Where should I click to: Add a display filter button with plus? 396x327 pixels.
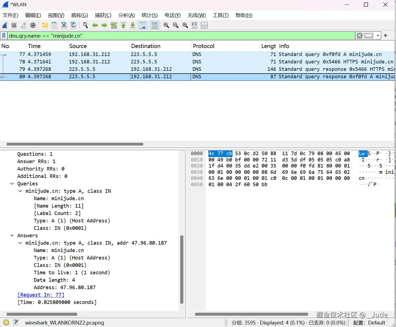(386, 36)
